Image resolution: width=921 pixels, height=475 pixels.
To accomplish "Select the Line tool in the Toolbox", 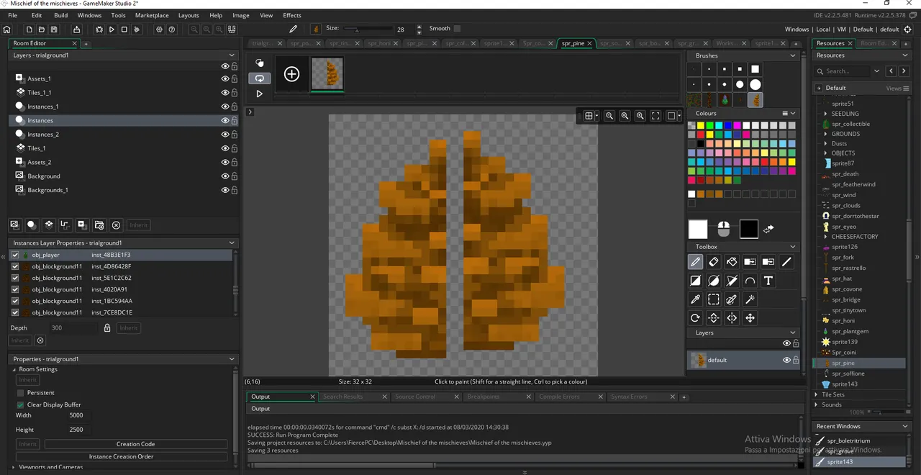I will coord(786,262).
